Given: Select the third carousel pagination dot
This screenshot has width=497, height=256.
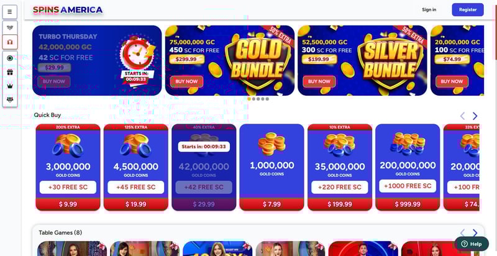Looking at the screenshot, I should tap(258, 99).
